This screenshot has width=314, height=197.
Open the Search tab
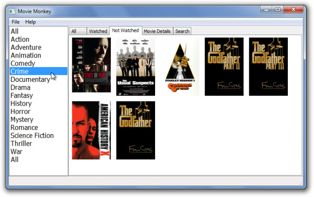pos(182,31)
